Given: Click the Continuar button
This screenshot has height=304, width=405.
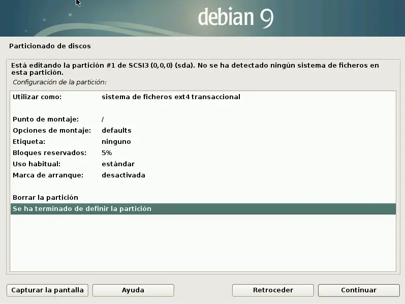Looking at the screenshot, I should click(x=359, y=290).
